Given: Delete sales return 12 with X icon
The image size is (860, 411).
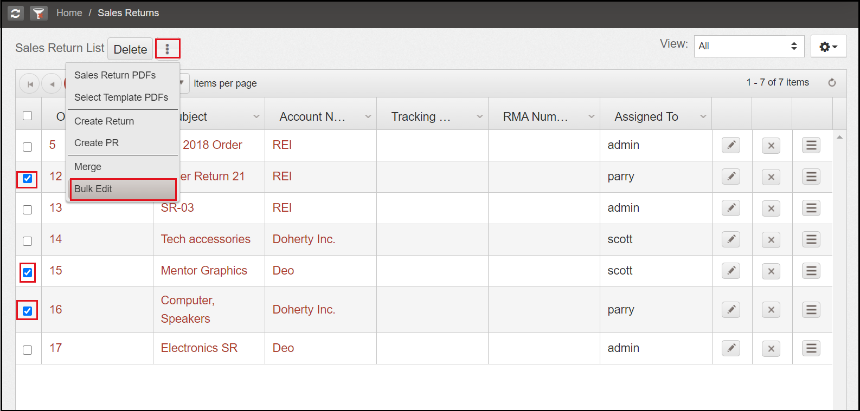Looking at the screenshot, I should click(x=771, y=177).
